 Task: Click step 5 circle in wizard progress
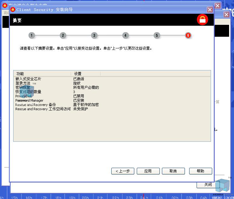pyautogui.click(x=157, y=36)
